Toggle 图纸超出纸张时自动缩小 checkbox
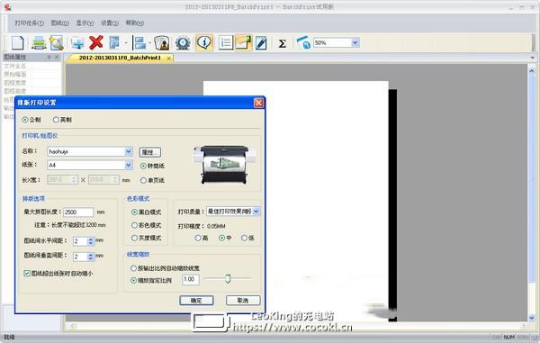 tap(27, 274)
